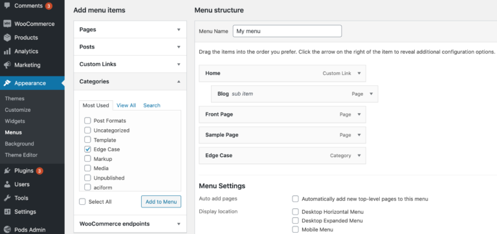This screenshot has width=497, height=234.
Task: Expand the WooCommerce endpoints panel arrow
Action: (x=179, y=224)
